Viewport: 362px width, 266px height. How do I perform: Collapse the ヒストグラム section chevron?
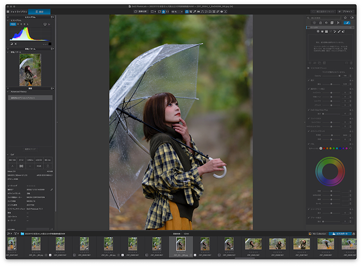click(x=8, y=20)
